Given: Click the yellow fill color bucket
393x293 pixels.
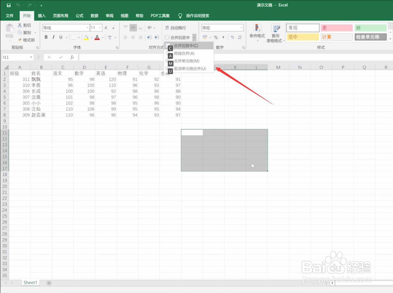Looking at the screenshot, I should pyautogui.click(x=86, y=37).
